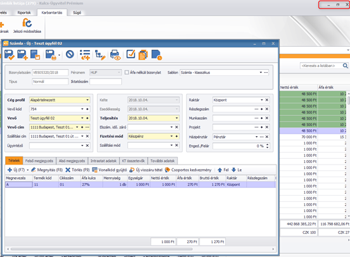Increase the Enged./Felár percentage stepper
The image size is (350, 257).
(x=268, y=145)
